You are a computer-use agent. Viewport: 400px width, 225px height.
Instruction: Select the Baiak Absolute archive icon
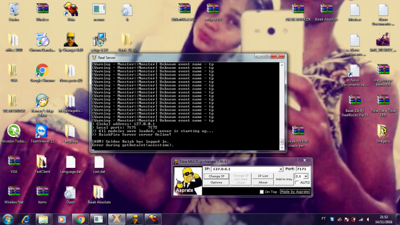pos(326,12)
